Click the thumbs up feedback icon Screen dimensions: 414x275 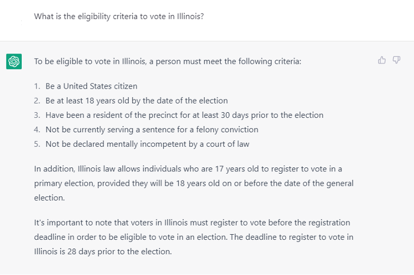pyautogui.click(x=382, y=60)
